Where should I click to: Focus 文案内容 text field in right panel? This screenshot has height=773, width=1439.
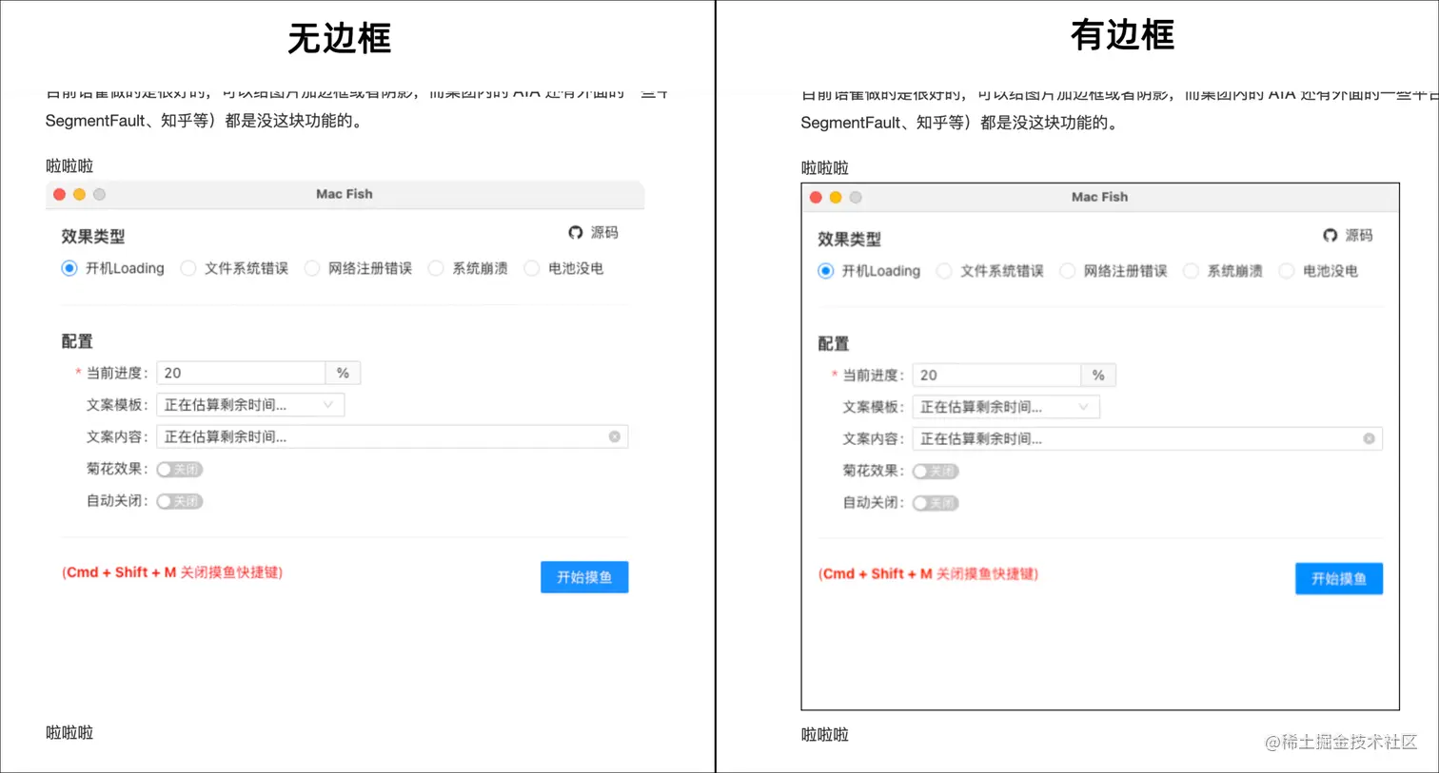(1147, 439)
